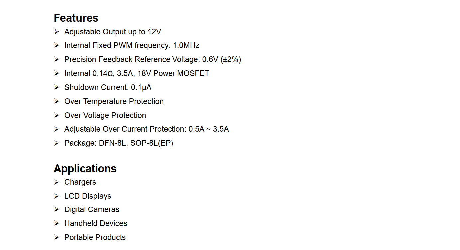The height and width of the screenshot is (250, 460).
Task: Click the Shutdown Current 0.1µA text
Action: pos(108,87)
